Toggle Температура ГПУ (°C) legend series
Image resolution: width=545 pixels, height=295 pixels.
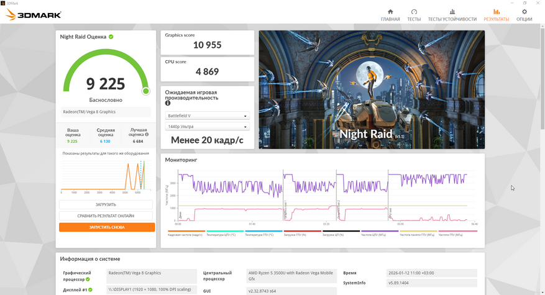click(x=263, y=233)
